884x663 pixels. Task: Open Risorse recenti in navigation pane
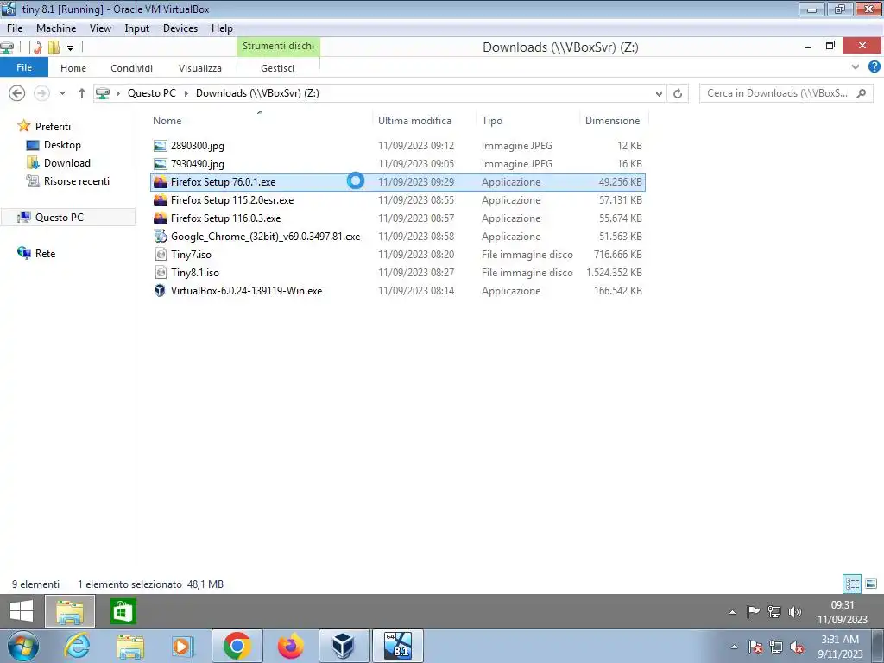(77, 181)
